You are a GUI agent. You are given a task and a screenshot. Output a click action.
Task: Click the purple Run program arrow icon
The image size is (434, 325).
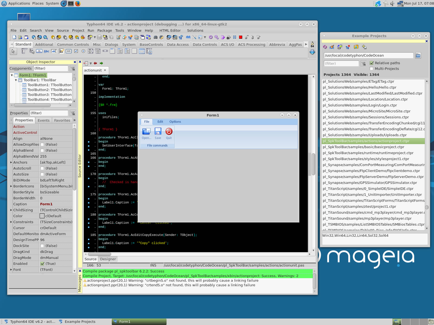click(x=223, y=37)
